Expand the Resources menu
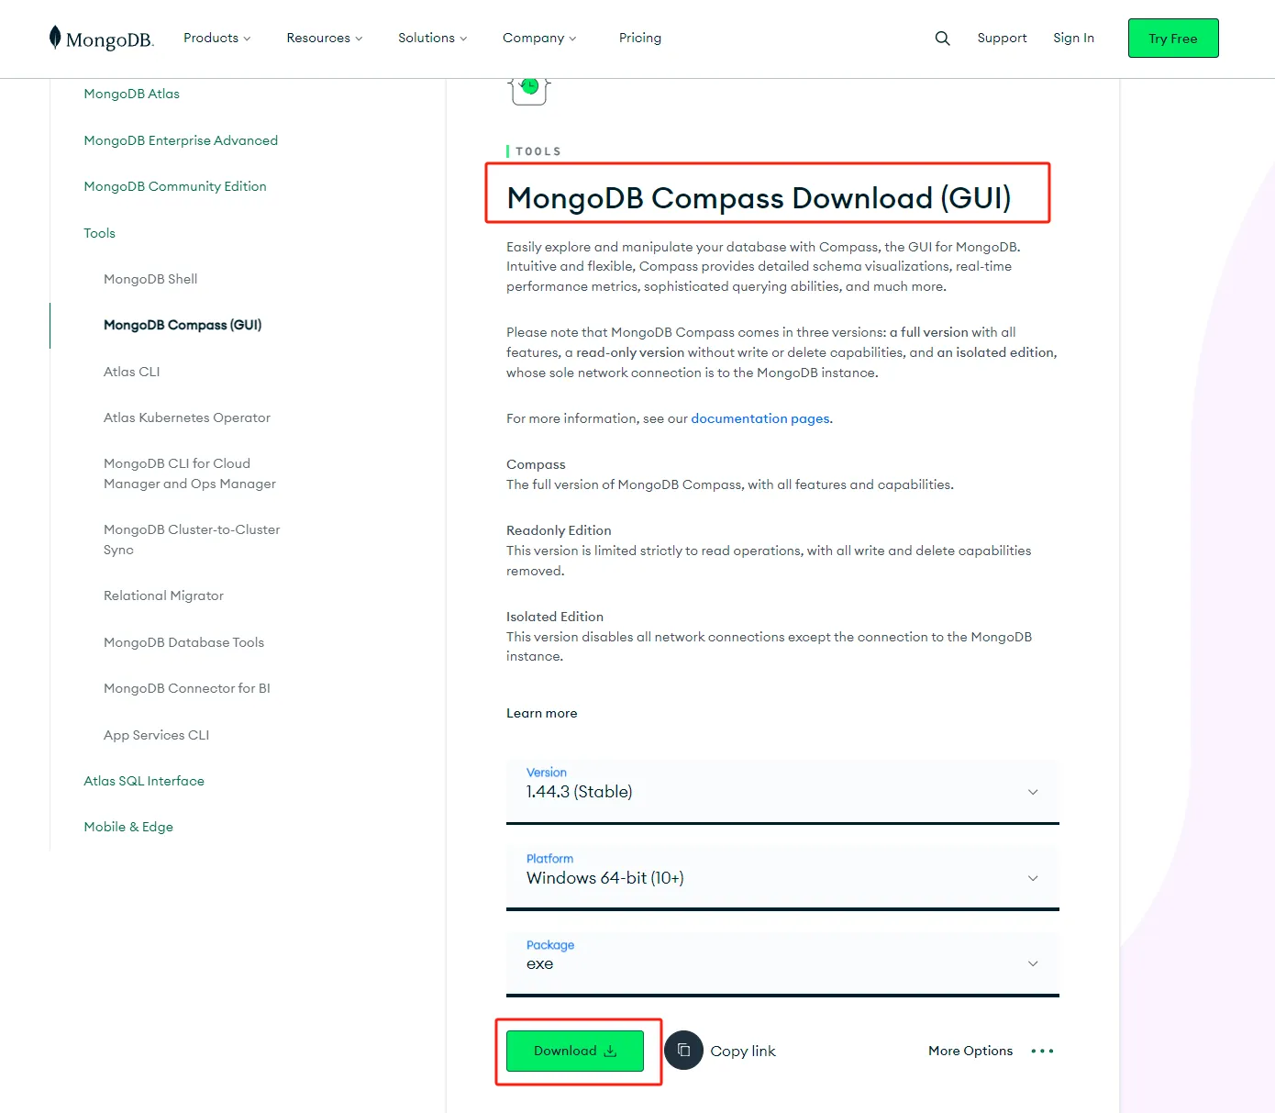Screen dimensions: 1275x1113 (325, 38)
